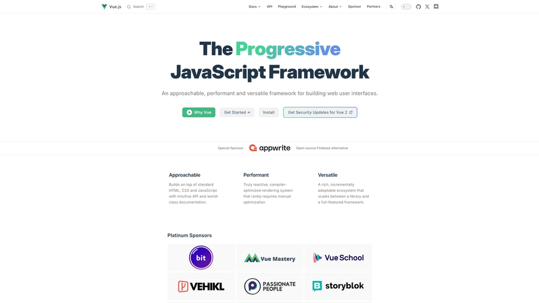Image resolution: width=539 pixels, height=303 pixels.
Task: Click the appwrite sponsor logo
Action: 270,148
